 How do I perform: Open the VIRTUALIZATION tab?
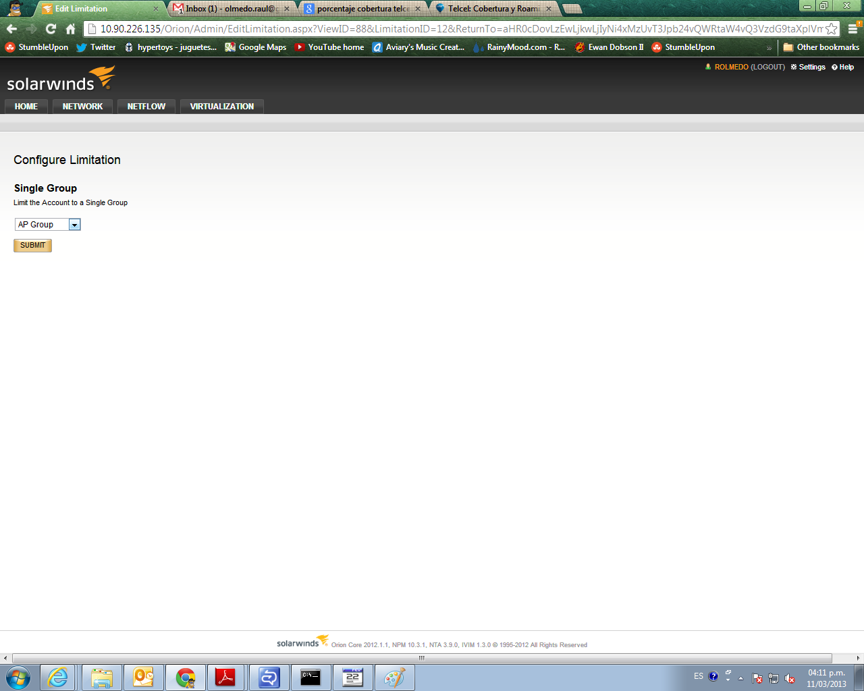222,107
